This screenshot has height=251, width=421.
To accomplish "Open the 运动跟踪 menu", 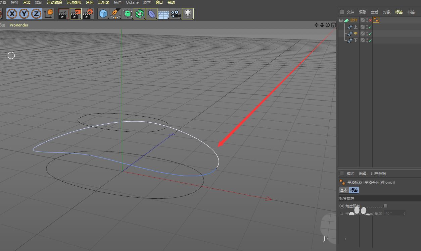I will point(54,2).
